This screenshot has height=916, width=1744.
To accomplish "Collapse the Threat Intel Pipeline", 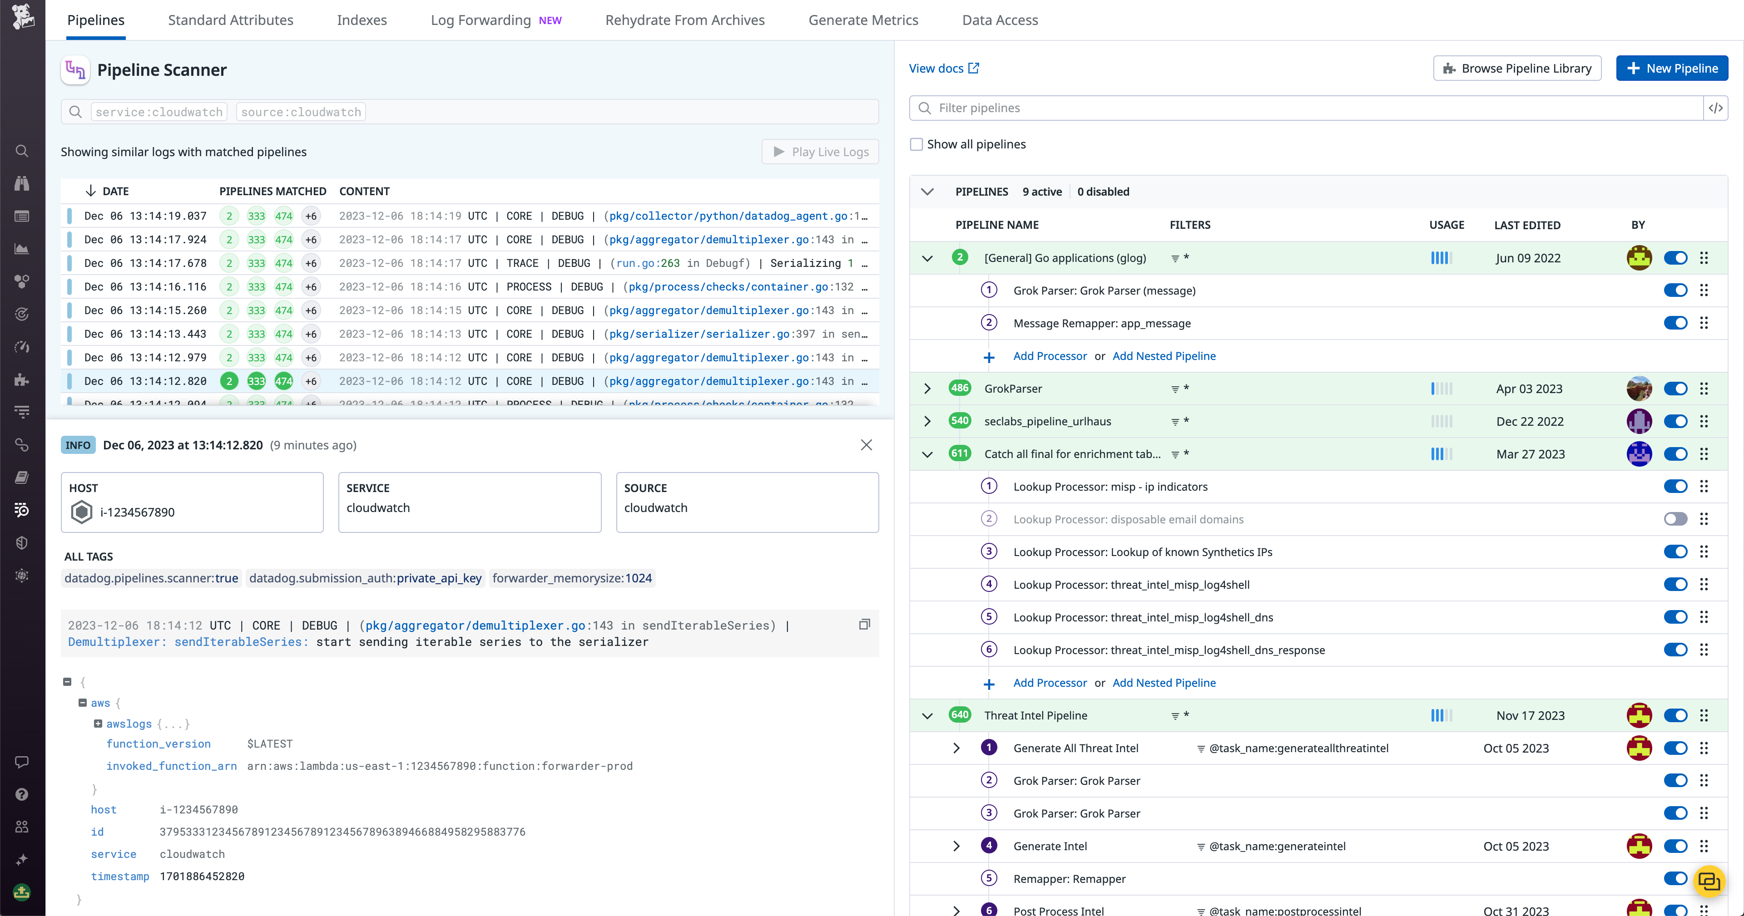I will [927, 715].
